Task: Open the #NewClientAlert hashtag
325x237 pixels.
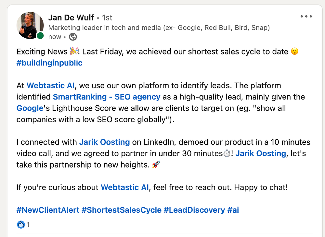Action: (48, 210)
